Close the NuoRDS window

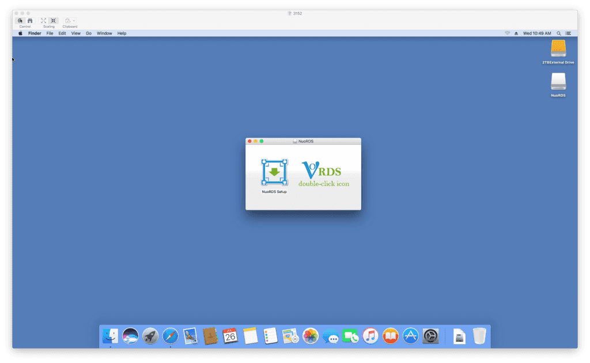coord(249,141)
